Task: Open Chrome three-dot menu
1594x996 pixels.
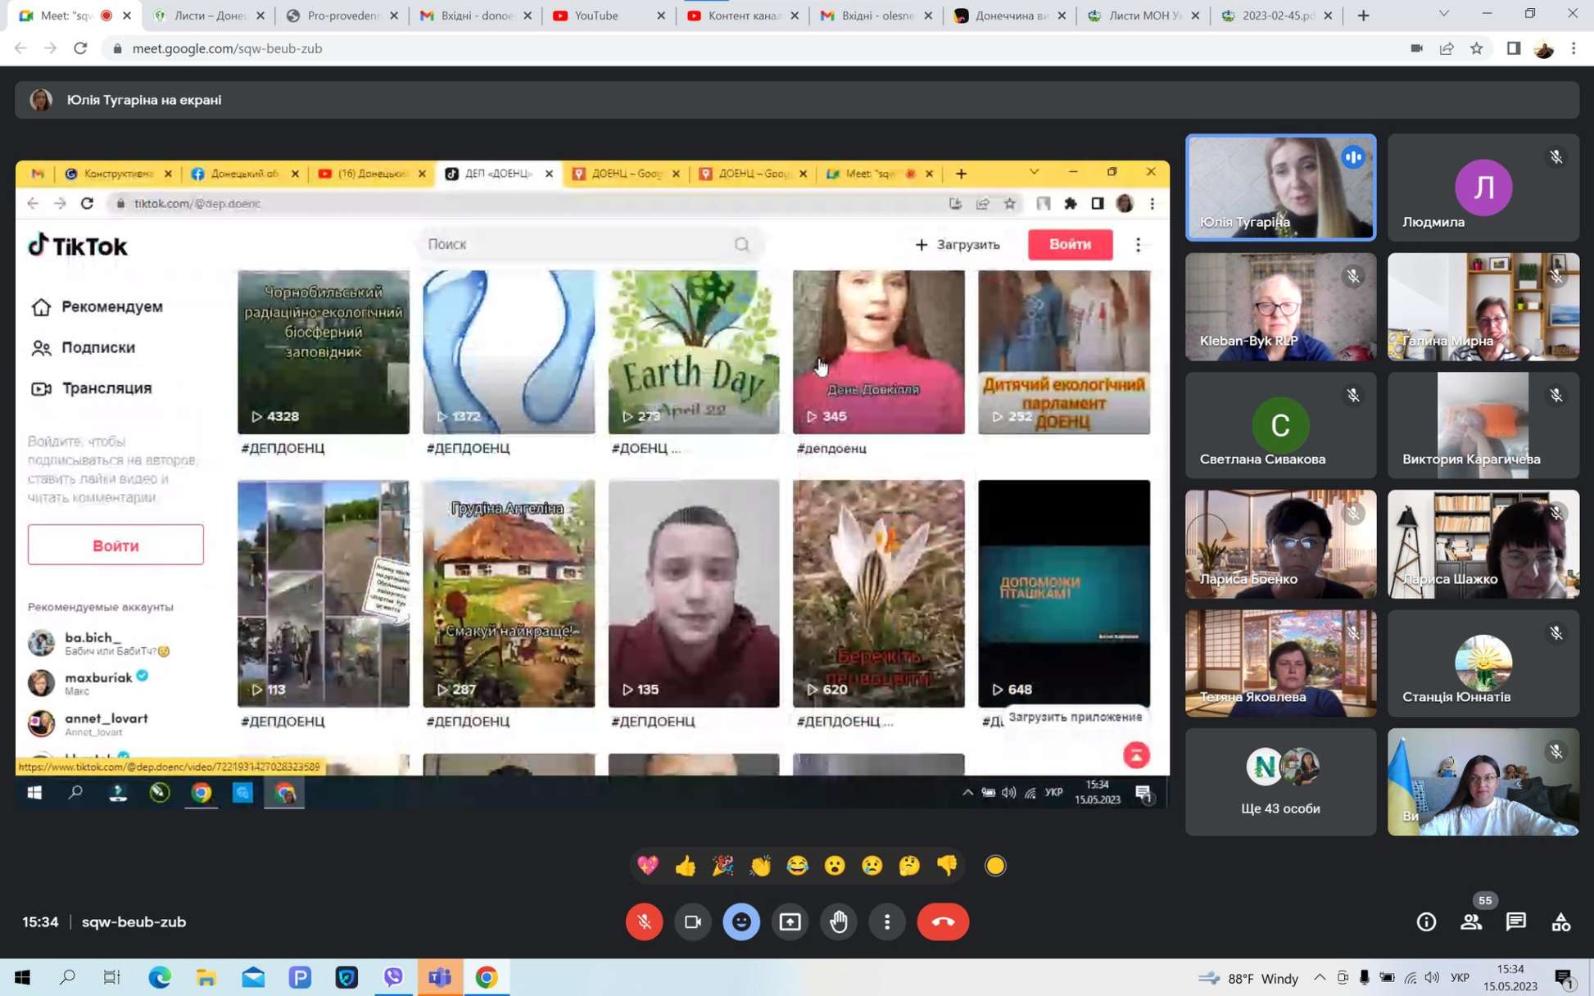Action: (1574, 48)
